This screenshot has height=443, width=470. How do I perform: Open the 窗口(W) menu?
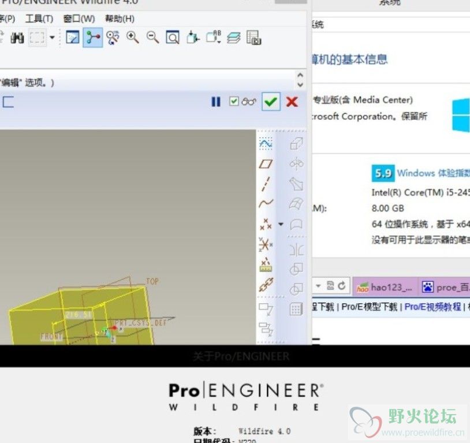79,19
